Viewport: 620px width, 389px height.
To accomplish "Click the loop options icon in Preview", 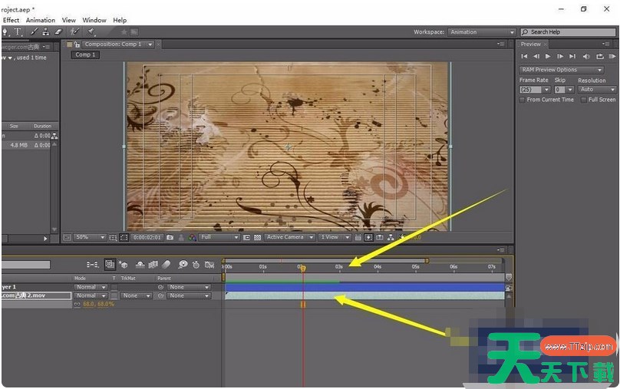I will click(x=598, y=56).
